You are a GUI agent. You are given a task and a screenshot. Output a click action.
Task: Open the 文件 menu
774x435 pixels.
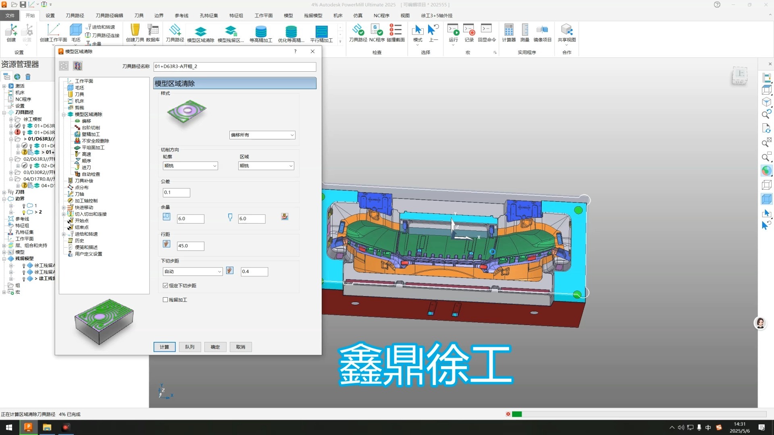pos(10,15)
